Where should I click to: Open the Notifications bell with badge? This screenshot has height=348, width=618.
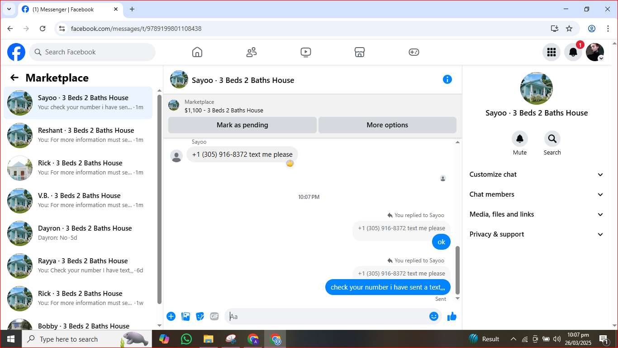[x=573, y=52]
